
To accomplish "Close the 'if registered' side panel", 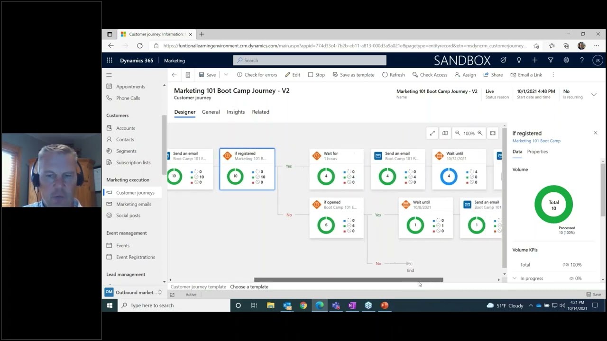I will 596,133.
